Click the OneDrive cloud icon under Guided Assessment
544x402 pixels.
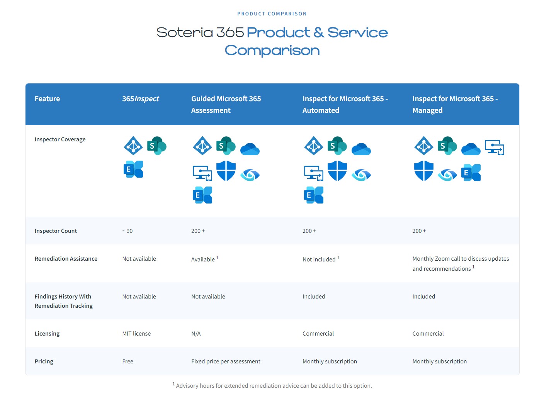tap(250, 148)
